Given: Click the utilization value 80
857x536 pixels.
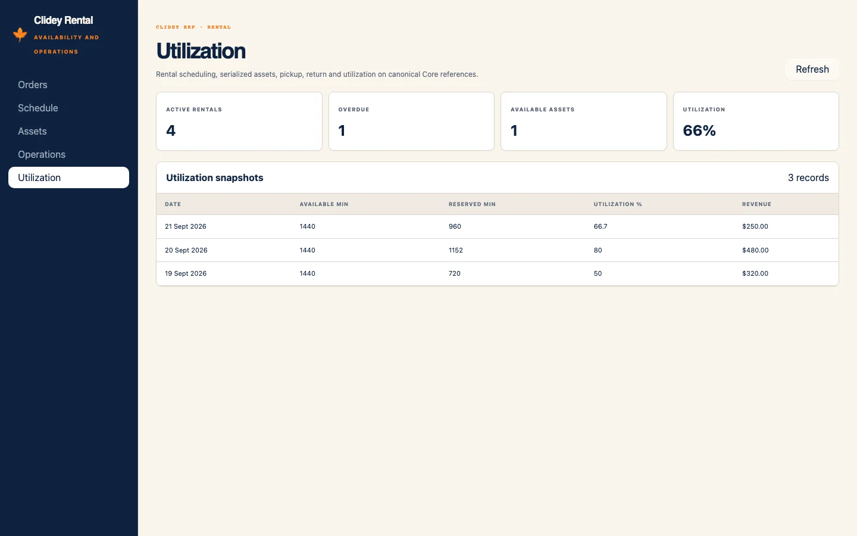Looking at the screenshot, I should [x=598, y=250].
